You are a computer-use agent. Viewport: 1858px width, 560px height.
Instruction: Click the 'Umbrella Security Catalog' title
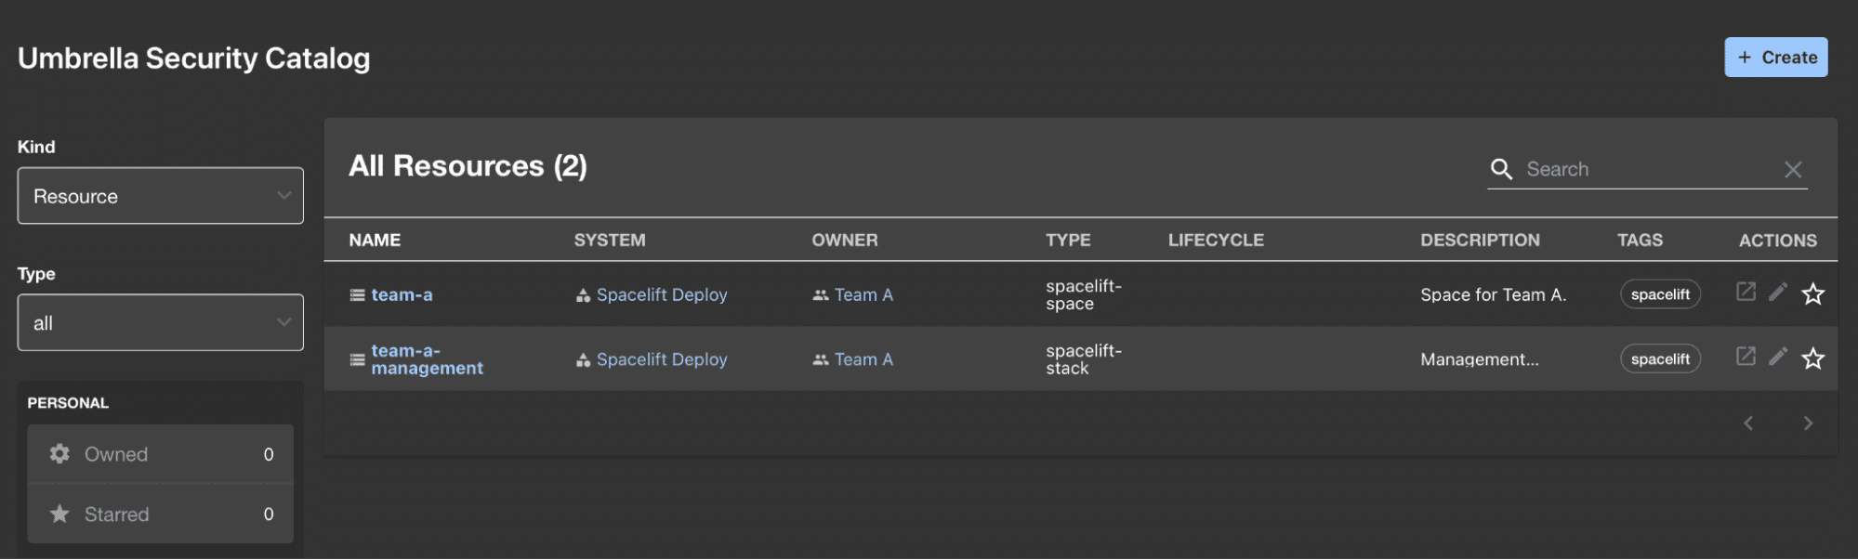pyautogui.click(x=193, y=59)
